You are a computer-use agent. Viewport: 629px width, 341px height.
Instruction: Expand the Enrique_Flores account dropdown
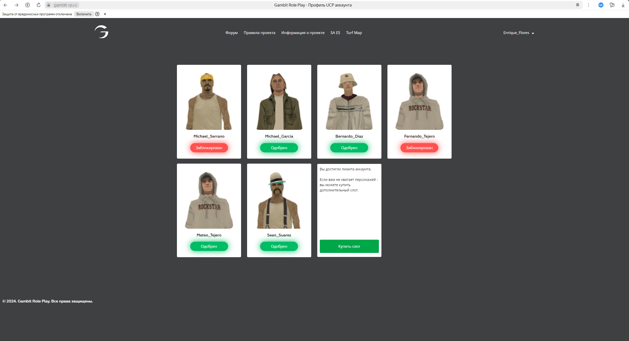click(518, 33)
